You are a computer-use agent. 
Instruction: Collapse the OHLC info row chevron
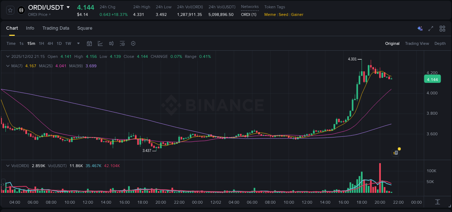point(7,56)
